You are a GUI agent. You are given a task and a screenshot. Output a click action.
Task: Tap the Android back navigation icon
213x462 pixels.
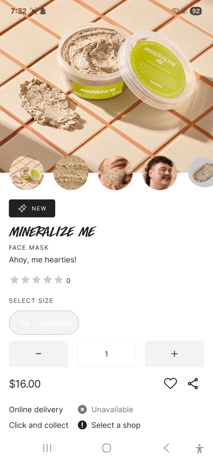166,448
